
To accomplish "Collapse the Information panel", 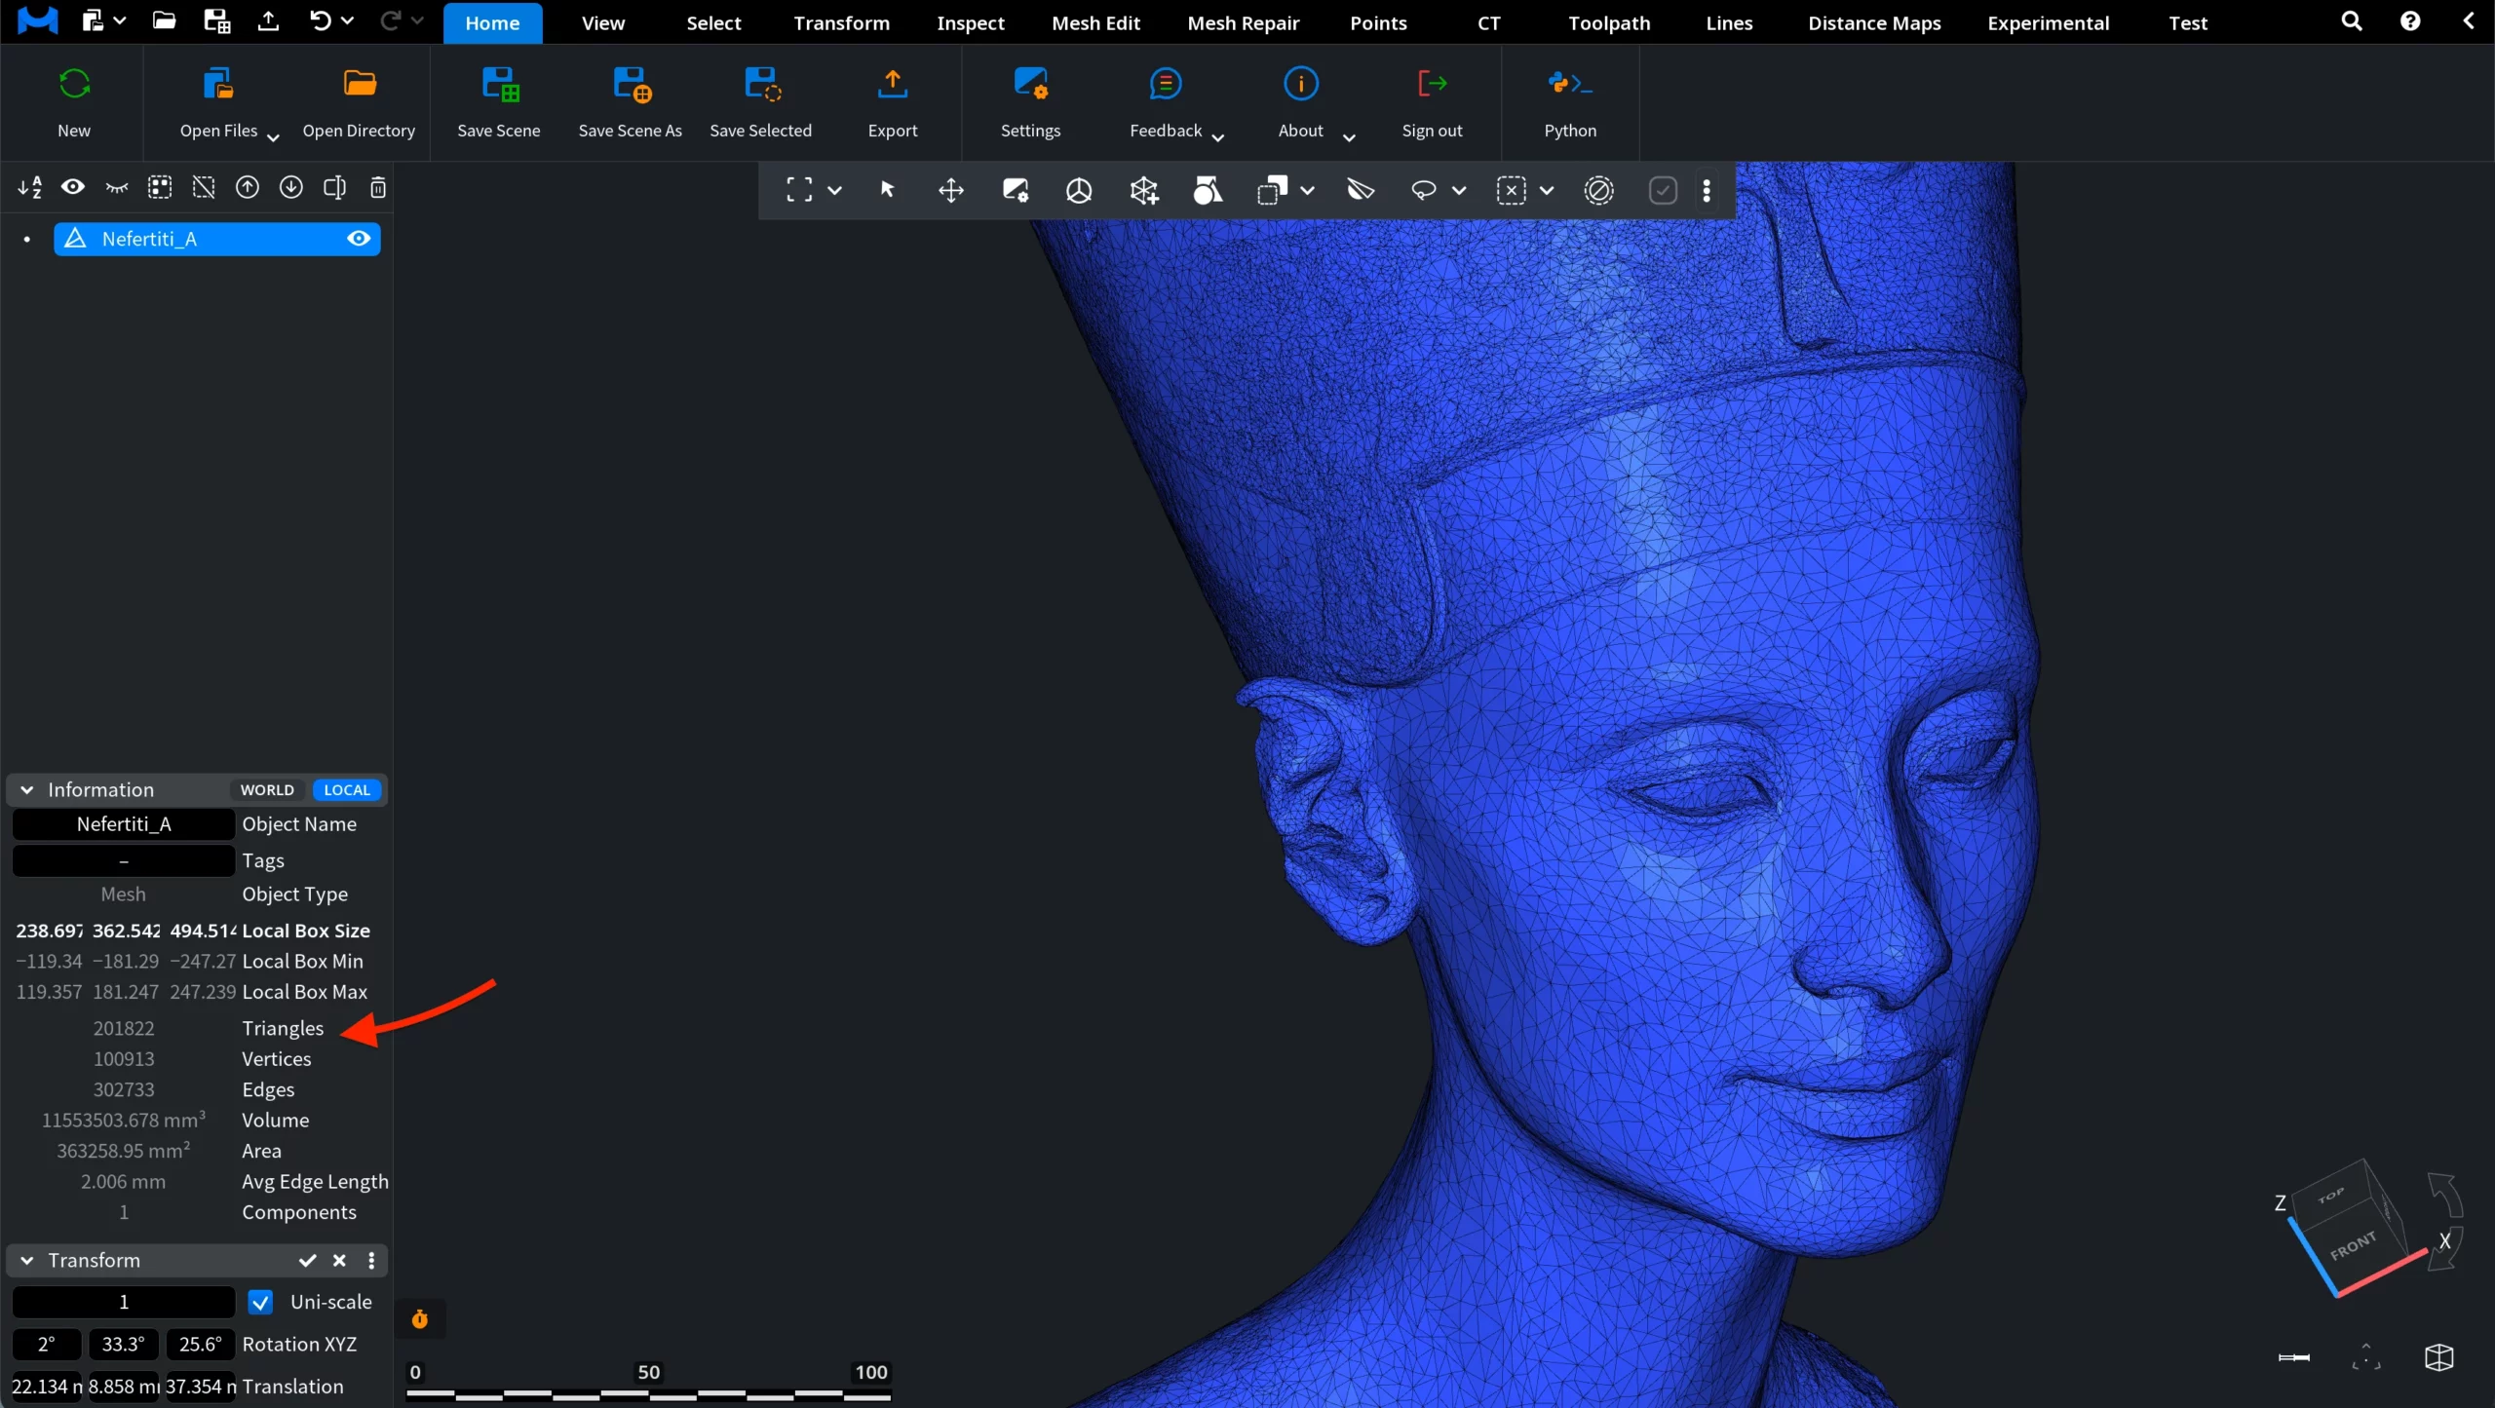I will [27, 790].
